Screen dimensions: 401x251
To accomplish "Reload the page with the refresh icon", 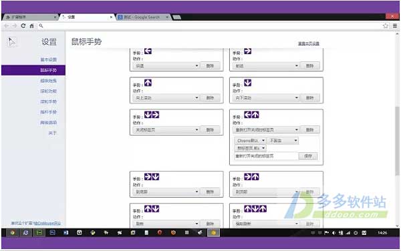I will pos(23,26).
